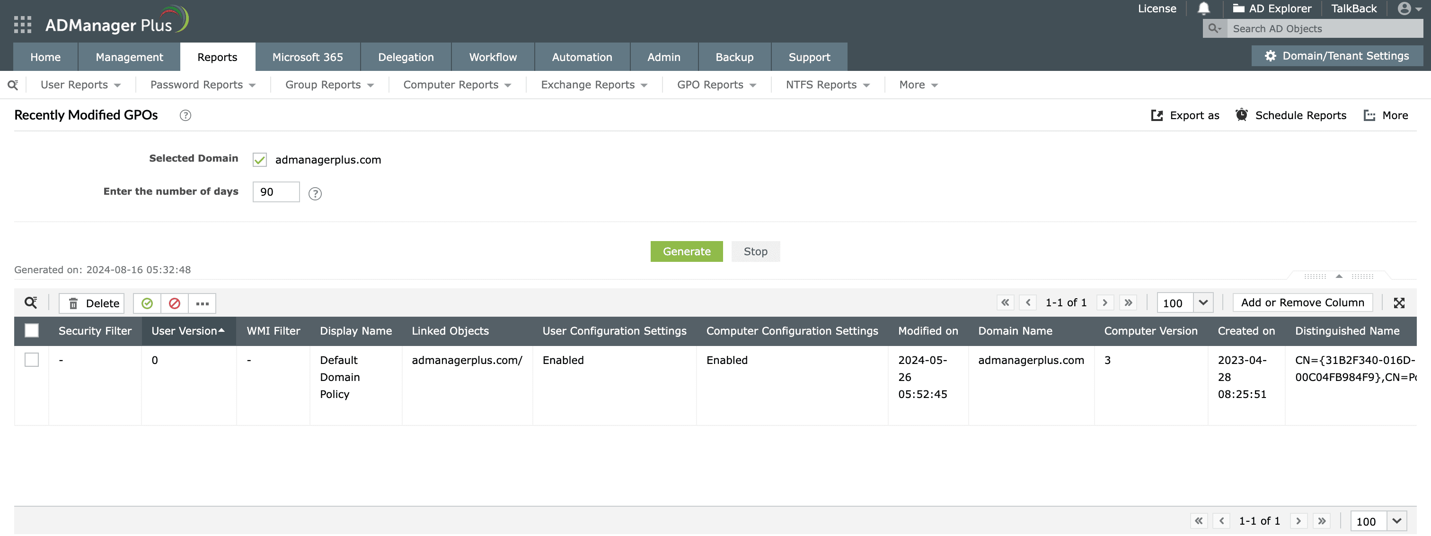Open the Microsoft 365 tab
Viewport: 1431px width, 536px height.
[x=307, y=57]
